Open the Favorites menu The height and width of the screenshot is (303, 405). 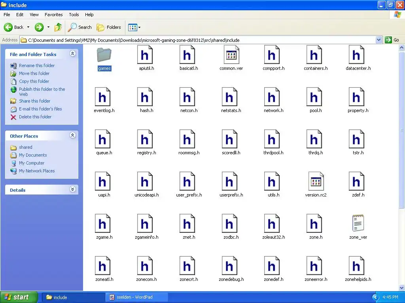(x=53, y=15)
